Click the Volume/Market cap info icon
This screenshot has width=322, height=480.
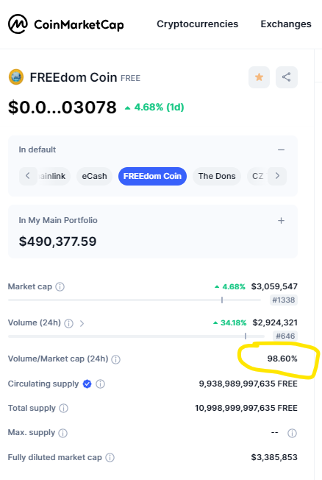[115, 359]
